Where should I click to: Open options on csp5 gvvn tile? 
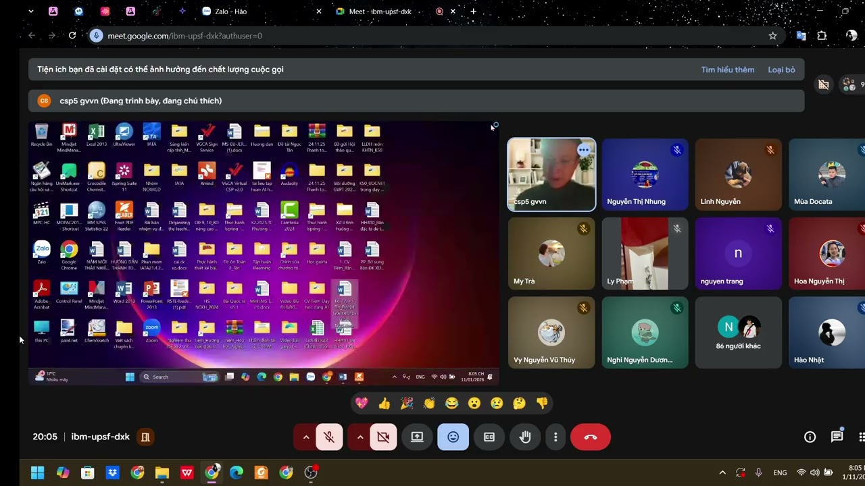pos(584,151)
